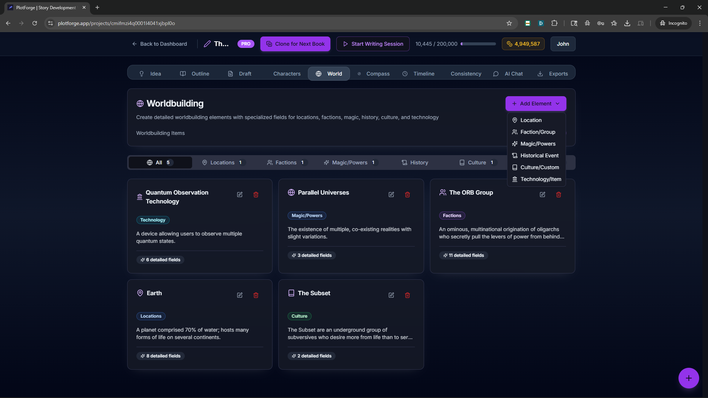Viewport: 708px width, 398px height.
Task: Filter by Factions category
Action: click(287, 163)
